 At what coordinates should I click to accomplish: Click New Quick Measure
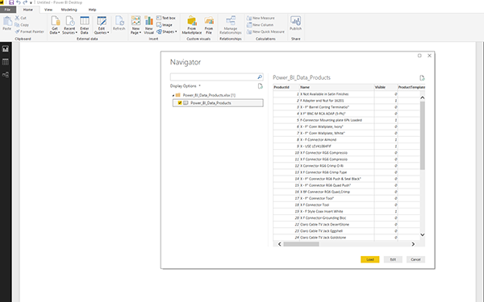point(265,31)
